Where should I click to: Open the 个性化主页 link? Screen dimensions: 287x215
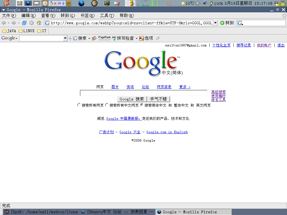pyautogui.click(x=221, y=45)
